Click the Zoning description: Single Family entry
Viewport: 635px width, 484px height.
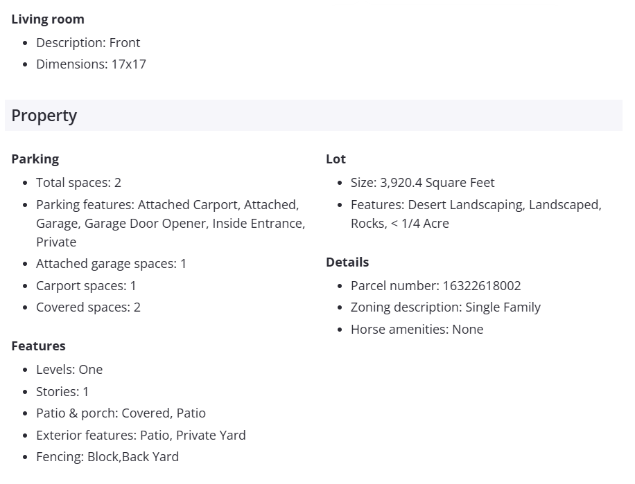pos(445,307)
